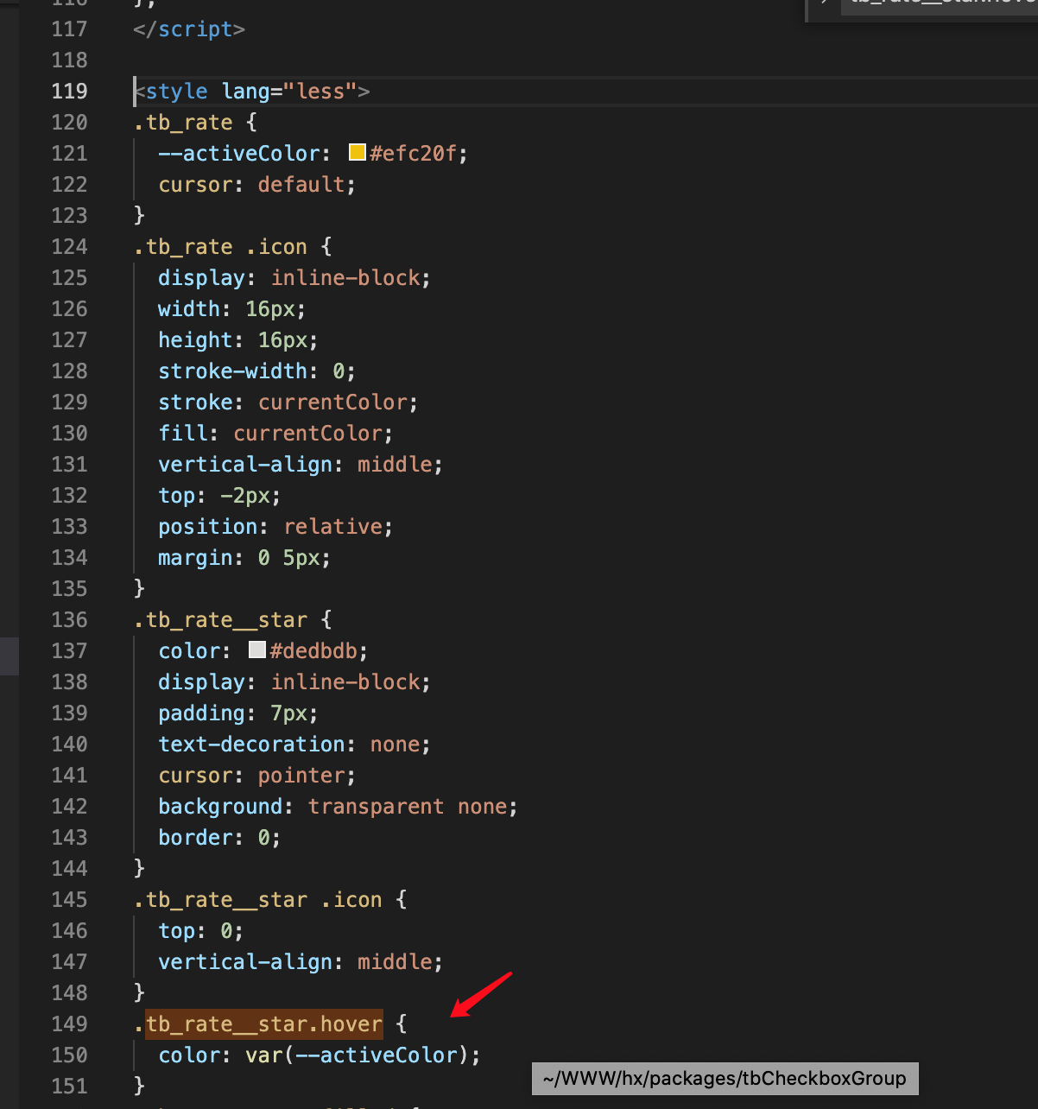Select the inline-block value on line 125

coord(346,277)
